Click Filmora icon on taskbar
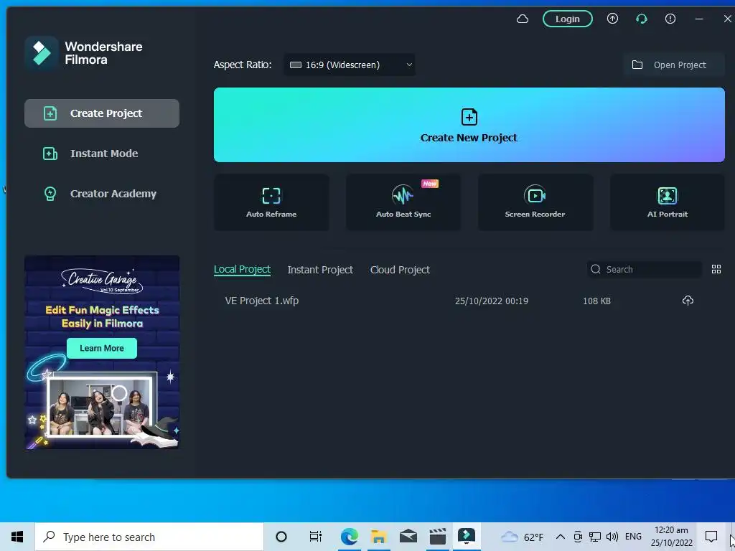The height and width of the screenshot is (551, 735). pyautogui.click(x=467, y=537)
